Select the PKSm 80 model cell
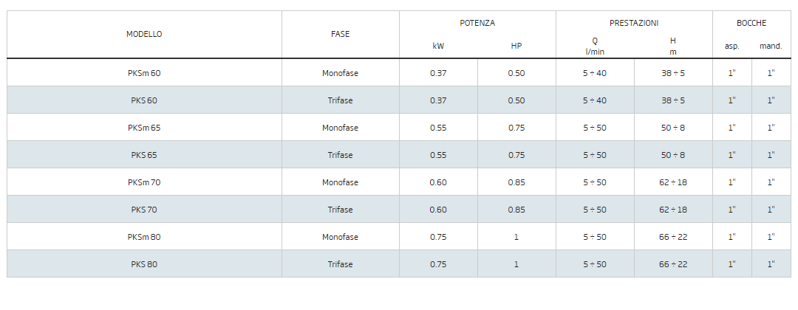Image resolution: width=798 pixels, height=310 pixels. point(144,237)
